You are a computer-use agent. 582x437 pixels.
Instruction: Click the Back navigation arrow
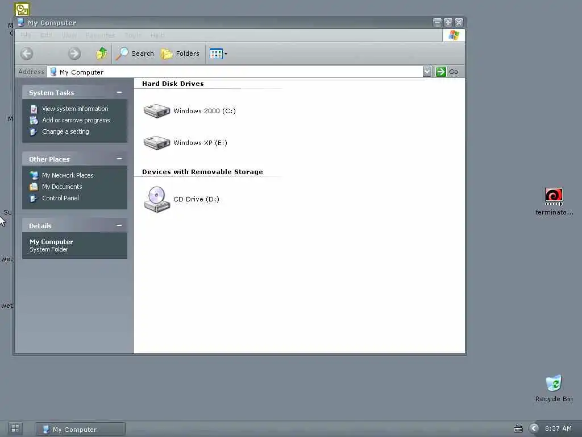[x=27, y=53]
